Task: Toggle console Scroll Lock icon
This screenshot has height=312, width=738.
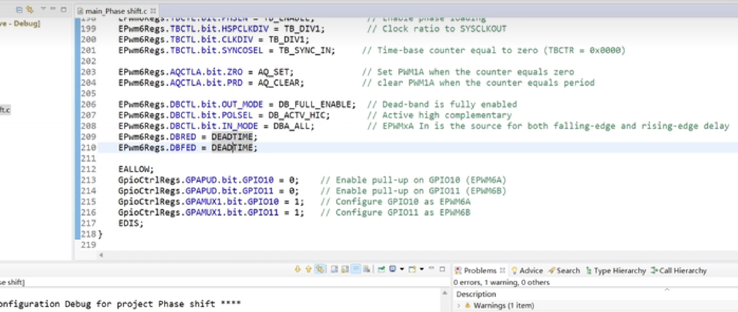Action: 345,269
